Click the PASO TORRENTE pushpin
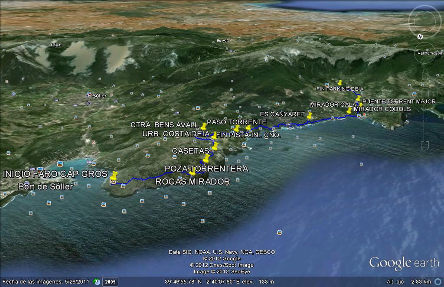 tap(237, 129)
